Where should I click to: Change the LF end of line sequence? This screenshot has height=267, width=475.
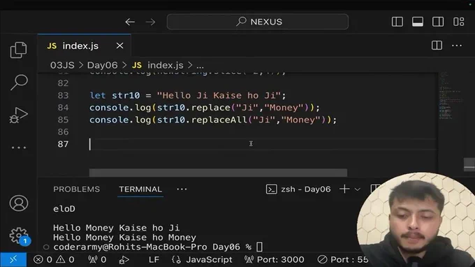154,260
